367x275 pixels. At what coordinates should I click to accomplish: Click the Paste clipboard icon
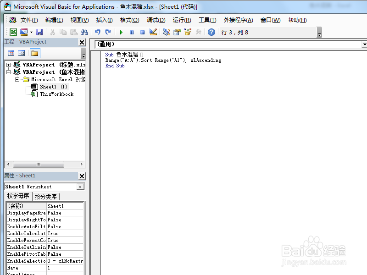point(74,32)
